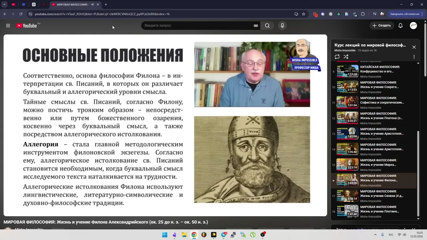Open FL Studio from the taskbar

coord(204,235)
